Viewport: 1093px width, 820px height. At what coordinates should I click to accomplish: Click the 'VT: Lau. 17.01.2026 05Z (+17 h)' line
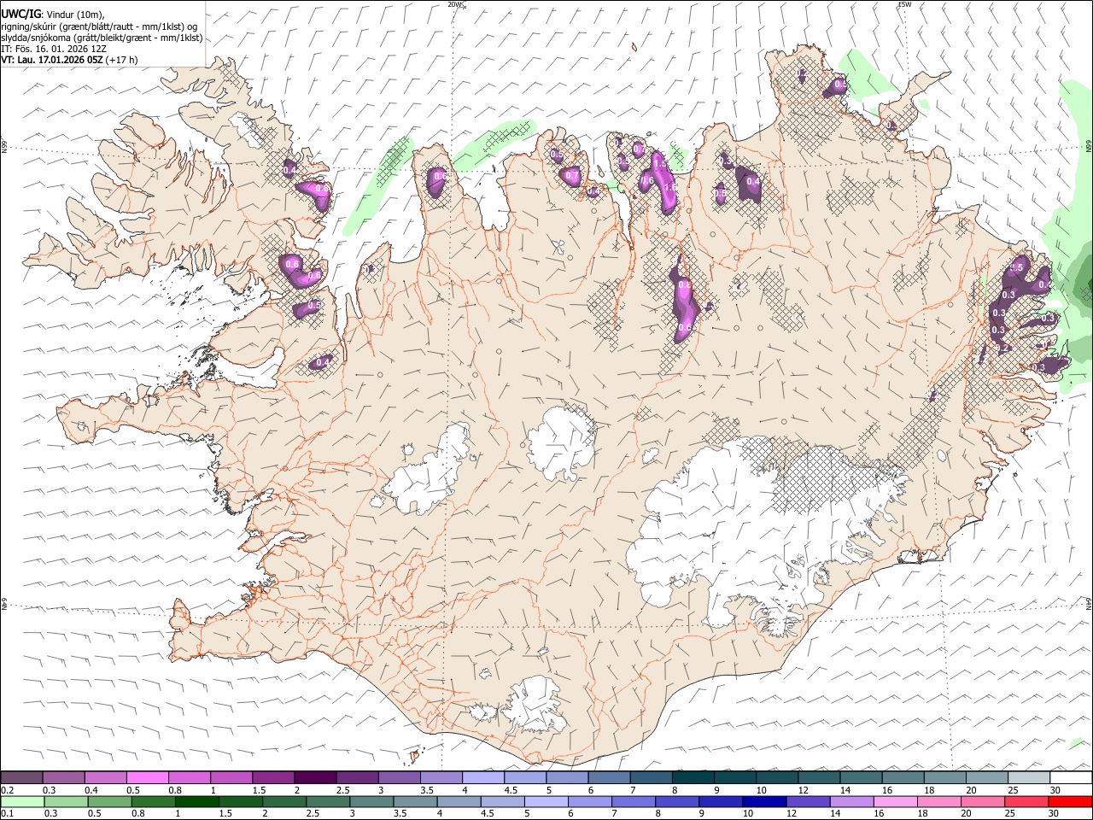(x=69, y=60)
